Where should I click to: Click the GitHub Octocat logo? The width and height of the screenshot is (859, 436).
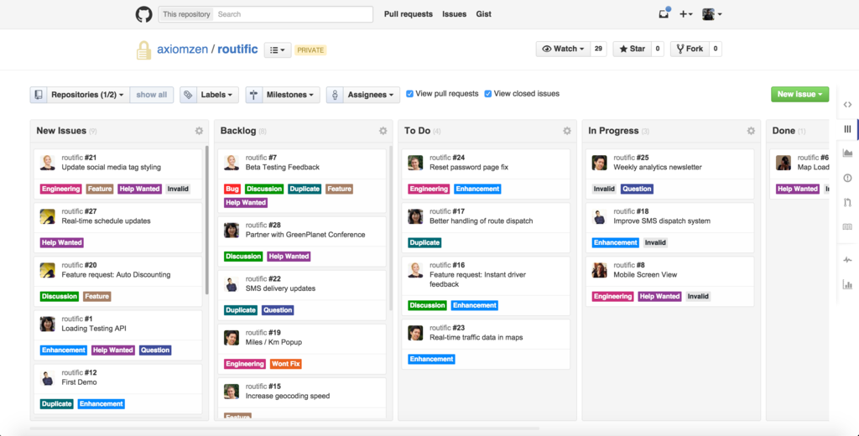pyautogui.click(x=144, y=14)
